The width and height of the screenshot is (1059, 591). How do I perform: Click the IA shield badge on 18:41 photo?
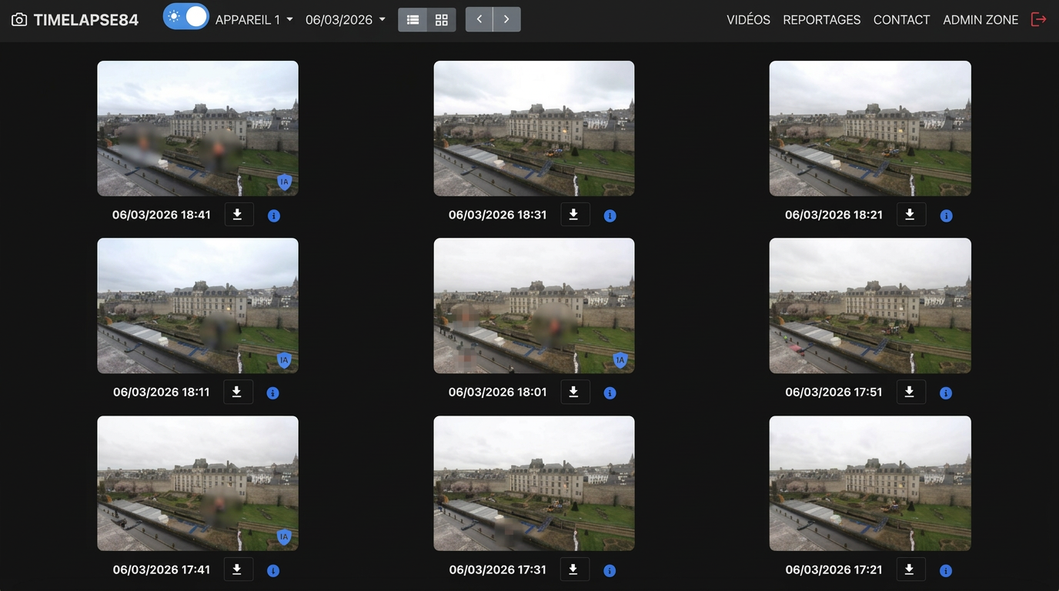(x=284, y=182)
